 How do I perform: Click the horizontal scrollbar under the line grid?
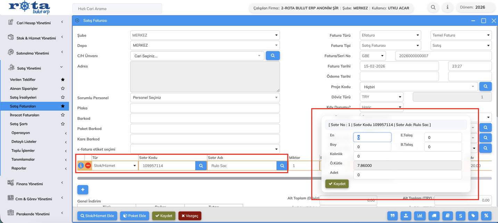(194, 178)
